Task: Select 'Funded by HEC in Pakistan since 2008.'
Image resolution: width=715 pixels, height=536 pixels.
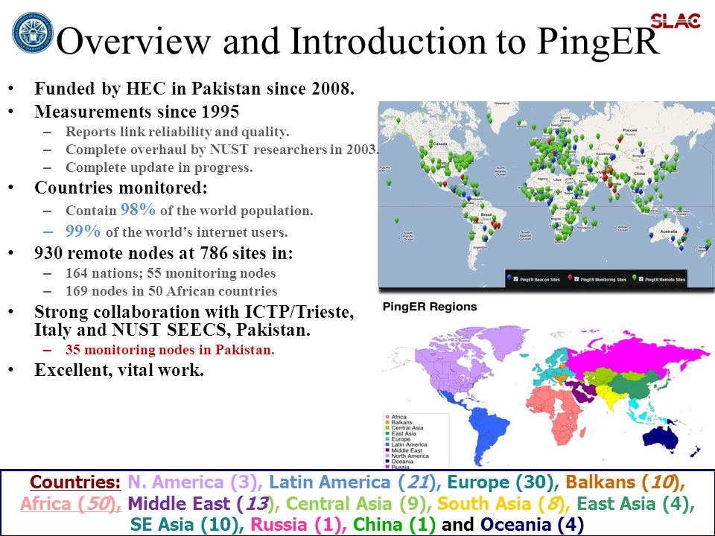Action: pyautogui.click(x=194, y=89)
